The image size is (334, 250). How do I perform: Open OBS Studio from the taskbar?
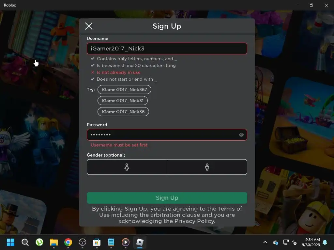point(83,242)
